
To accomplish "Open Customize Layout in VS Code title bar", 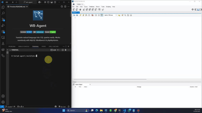I will (45, 2).
